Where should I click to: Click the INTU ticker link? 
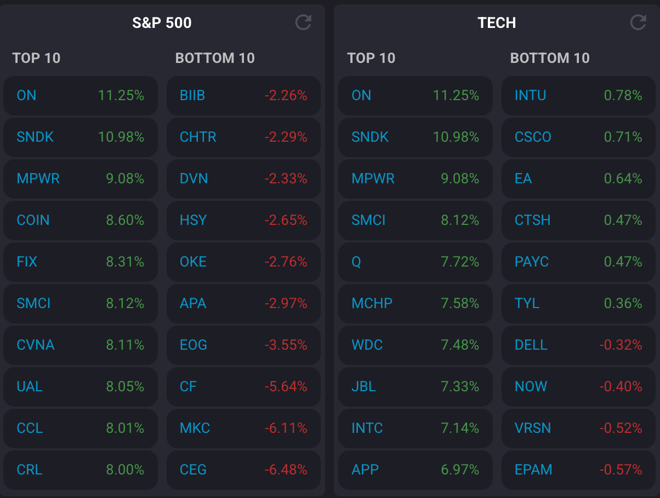pyautogui.click(x=530, y=95)
